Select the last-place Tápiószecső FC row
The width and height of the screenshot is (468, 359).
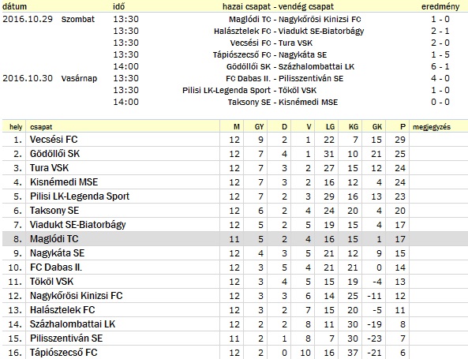coord(235,353)
